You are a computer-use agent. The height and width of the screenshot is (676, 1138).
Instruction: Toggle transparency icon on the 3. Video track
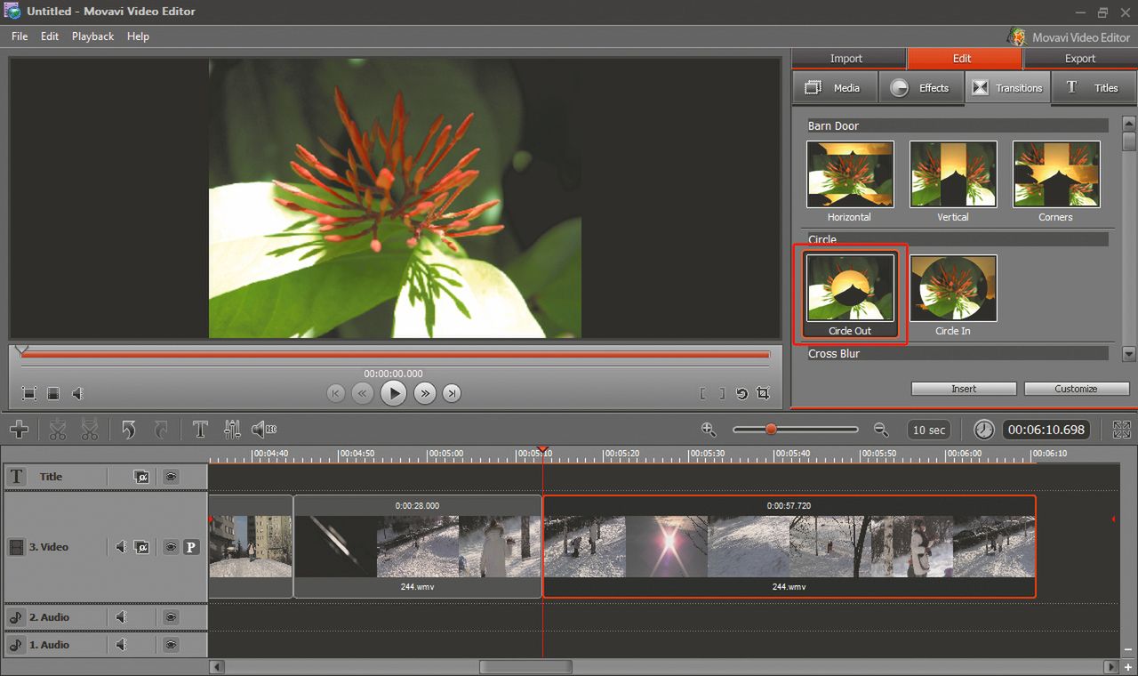(141, 547)
